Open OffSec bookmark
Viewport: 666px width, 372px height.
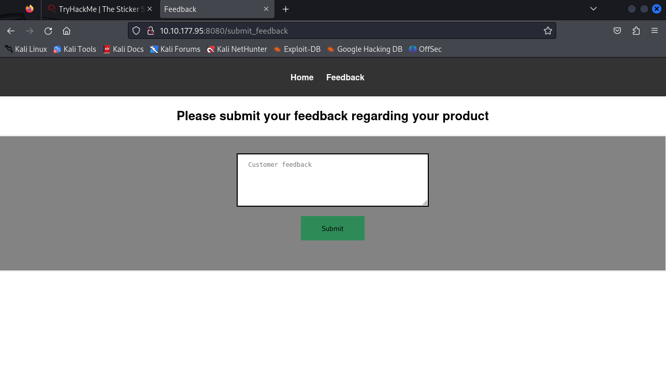pos(425,49)
